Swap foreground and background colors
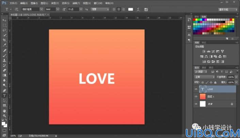 point(6,120)
